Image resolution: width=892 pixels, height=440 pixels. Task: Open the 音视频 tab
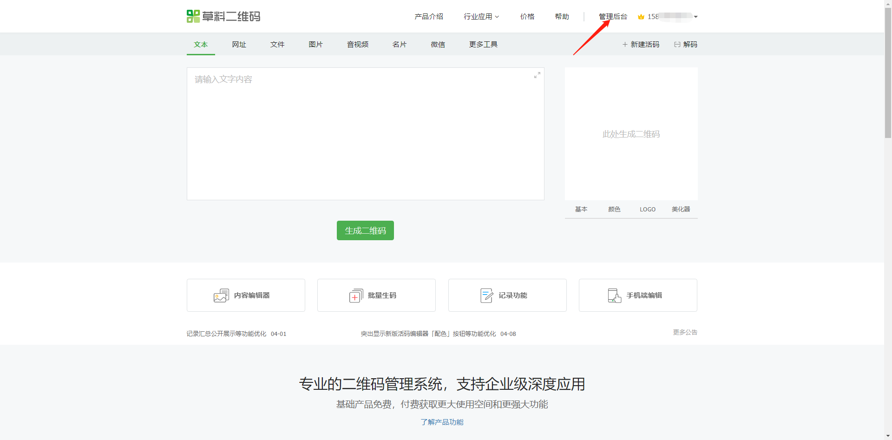pyautogui.click(x=358, y=45)
